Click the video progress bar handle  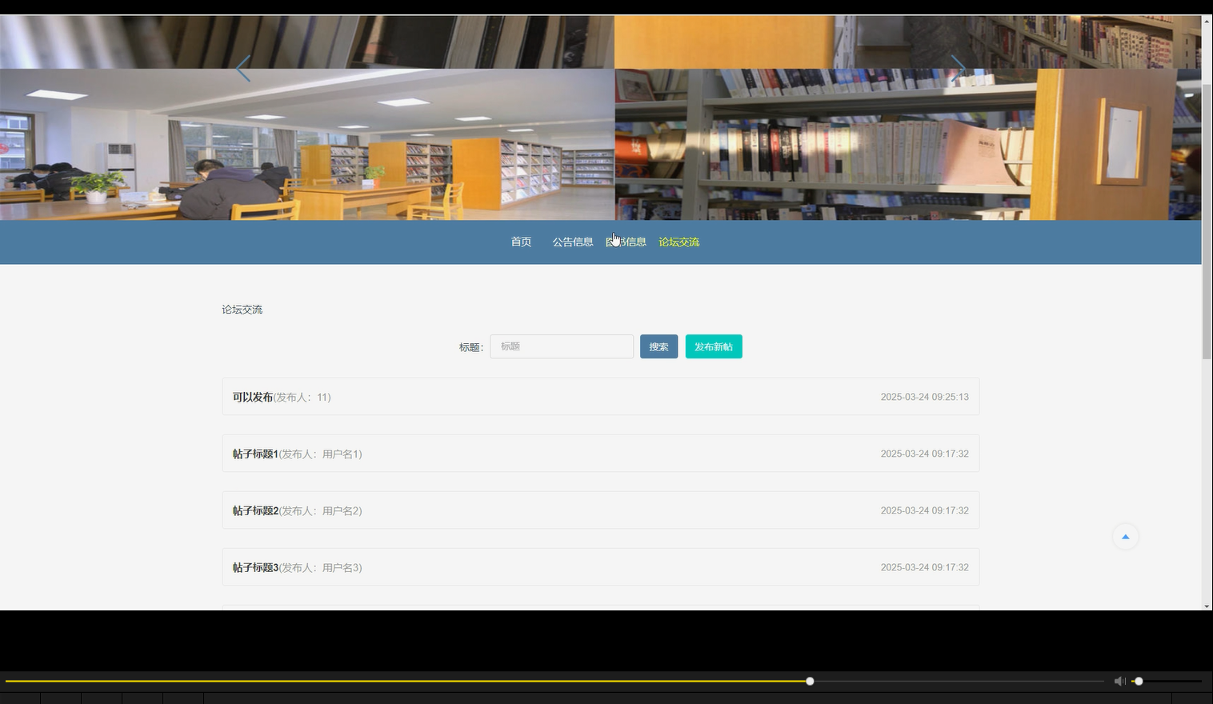(x=810, y=682)
